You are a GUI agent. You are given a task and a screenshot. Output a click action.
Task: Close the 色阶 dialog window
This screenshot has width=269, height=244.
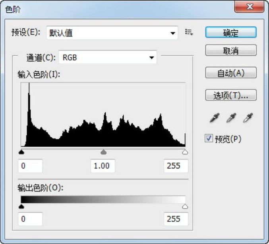250,8
